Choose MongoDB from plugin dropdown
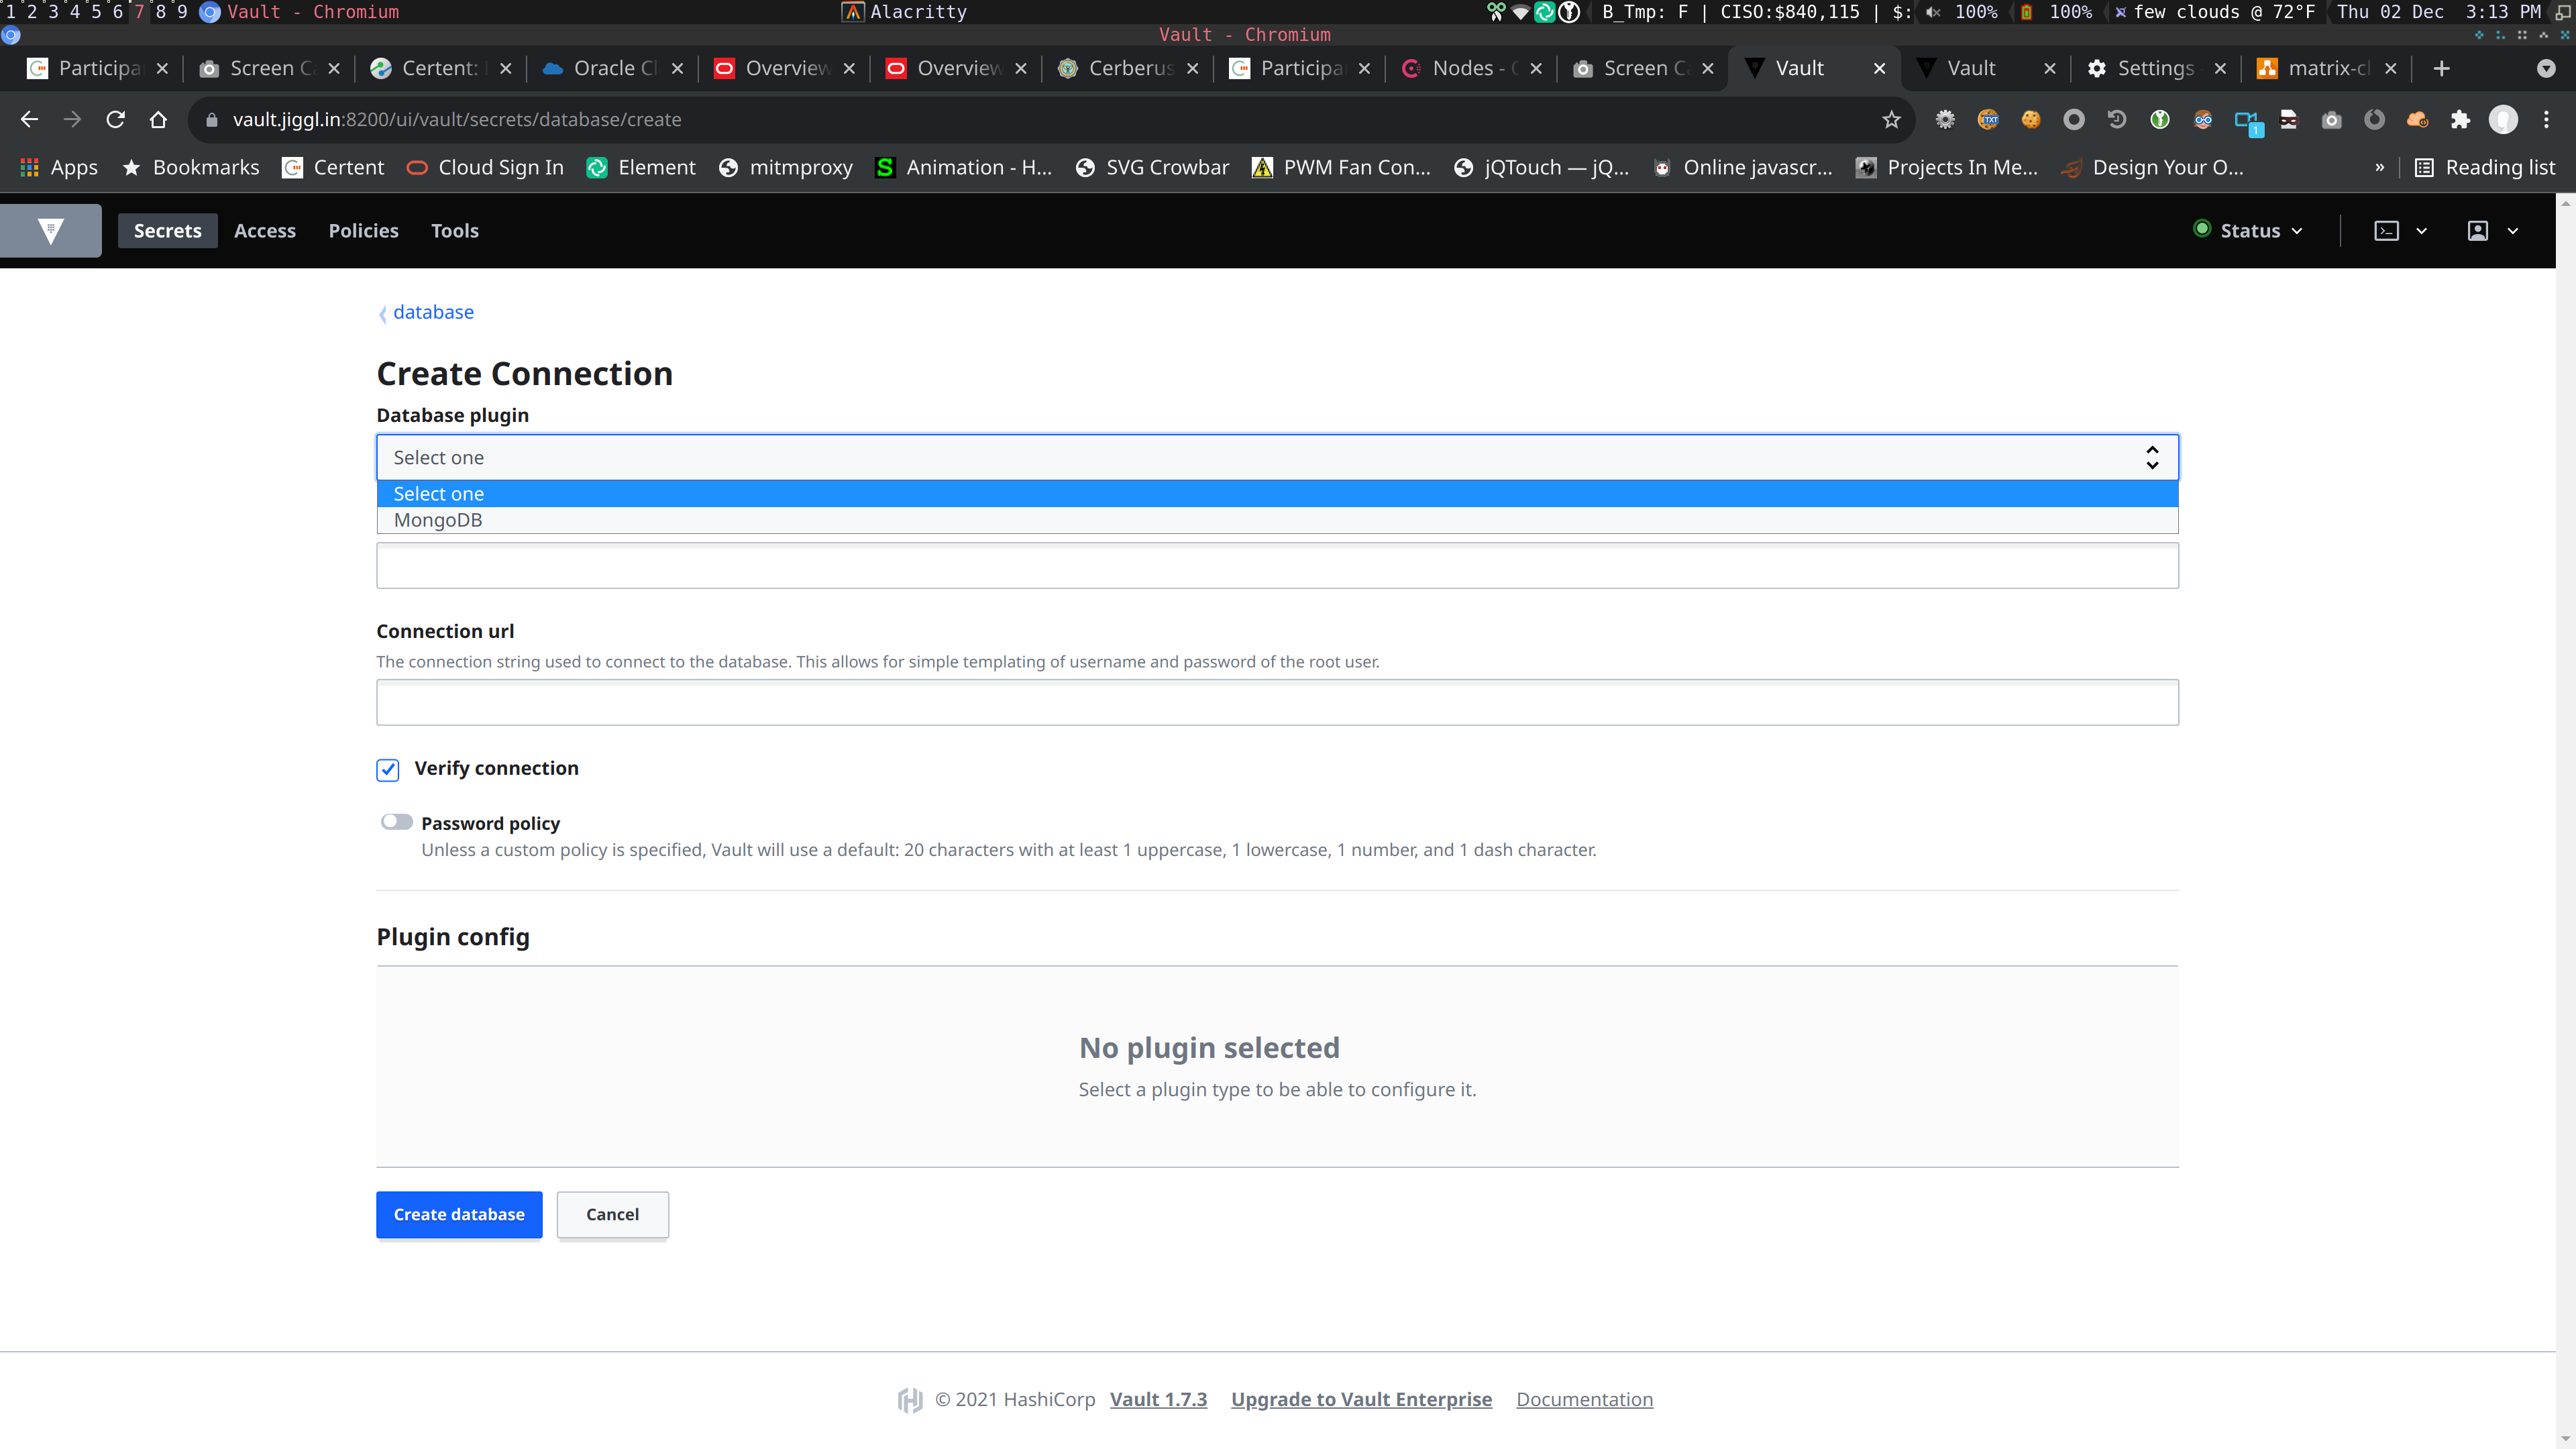Screen dimensions: 2576x1449 click(438, 520)
